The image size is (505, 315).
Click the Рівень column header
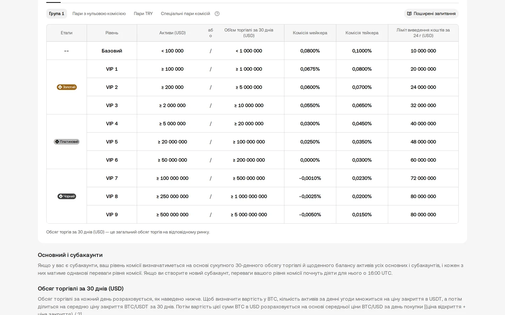point(112,33)
